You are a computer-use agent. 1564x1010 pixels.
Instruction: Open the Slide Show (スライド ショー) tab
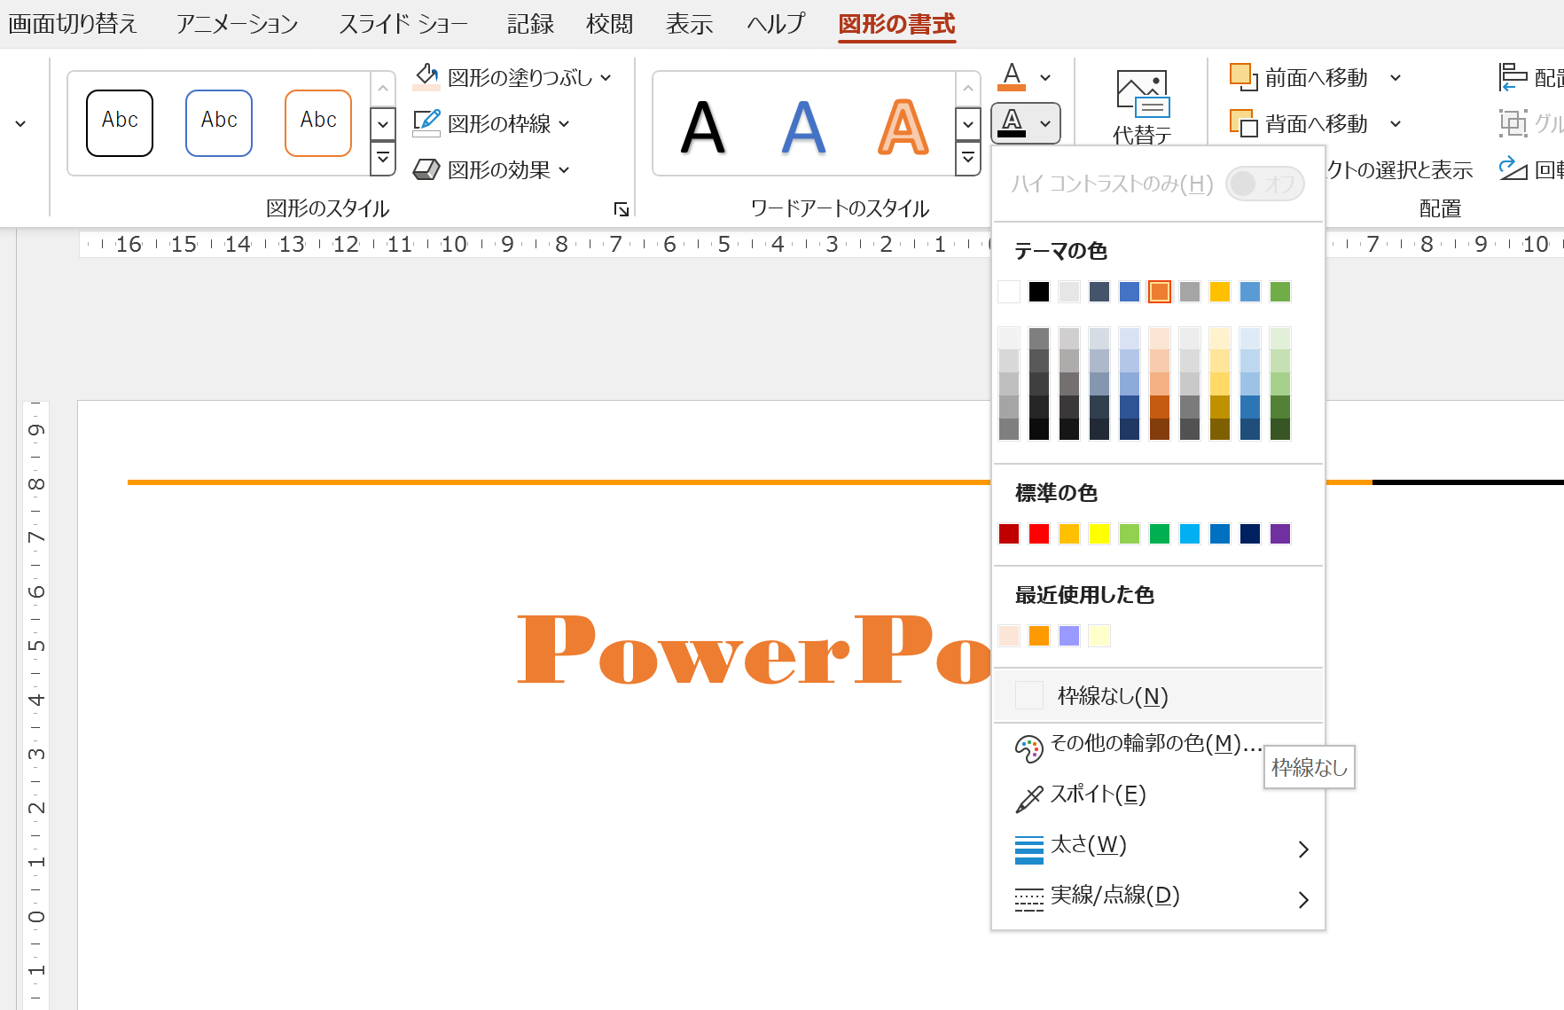point(403,24)
